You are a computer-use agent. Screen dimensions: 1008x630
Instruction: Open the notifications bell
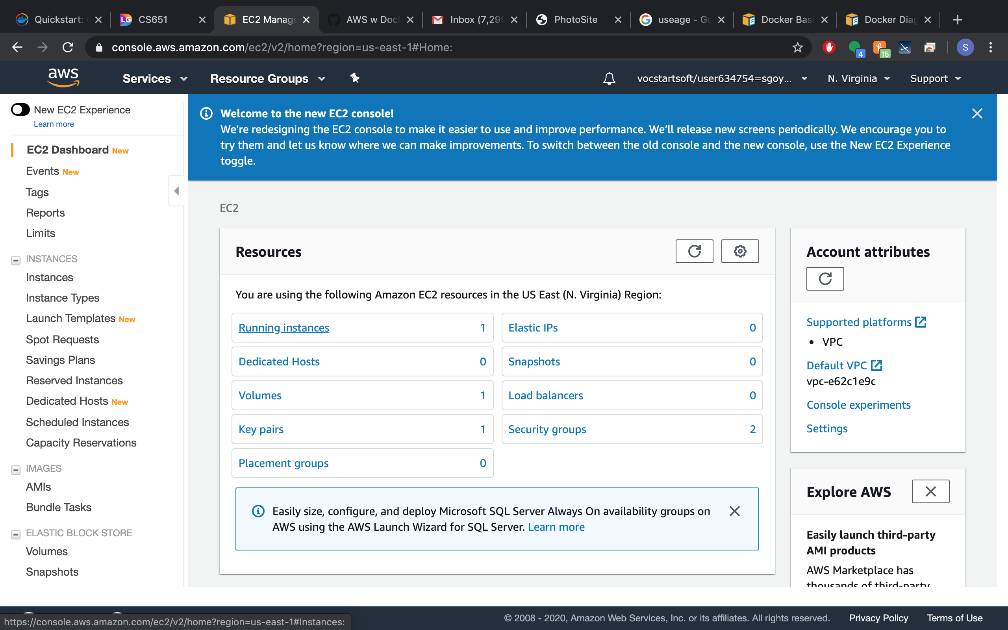[609, 78]
